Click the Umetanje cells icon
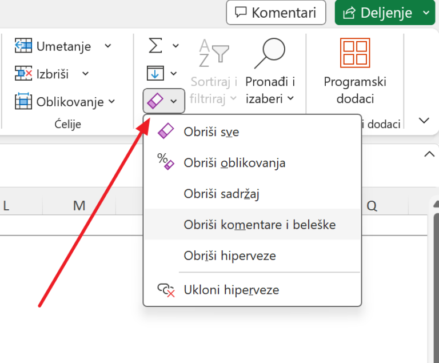Image resolution: width=439 pixels, height=363 pixels. (23, 46)
